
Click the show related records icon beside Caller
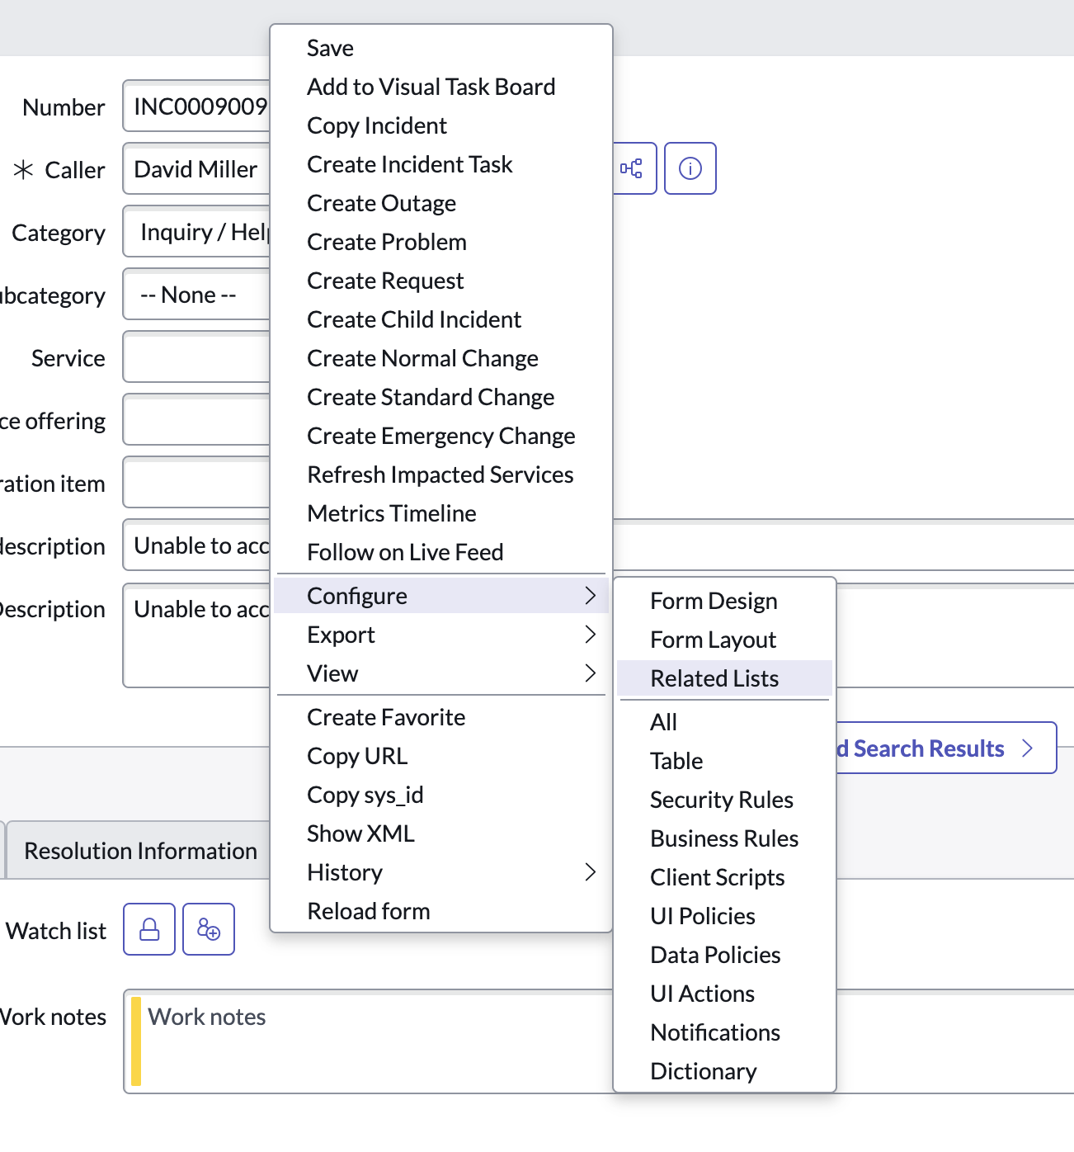click(x=632, y=168)
